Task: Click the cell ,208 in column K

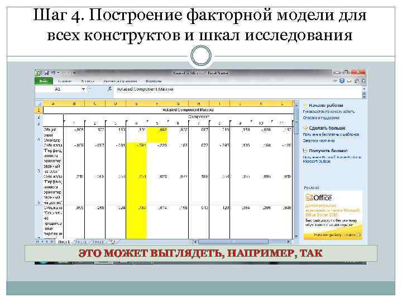Action: pos(261,221)
